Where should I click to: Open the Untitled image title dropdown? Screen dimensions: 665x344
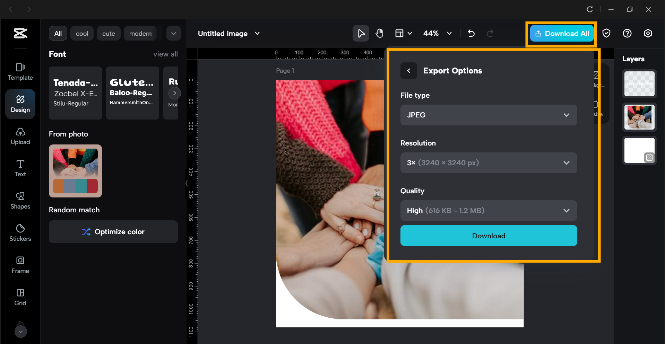[x=229, y=34]
